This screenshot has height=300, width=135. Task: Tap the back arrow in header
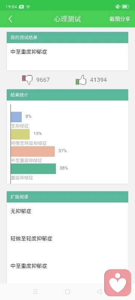coord(10,19)
